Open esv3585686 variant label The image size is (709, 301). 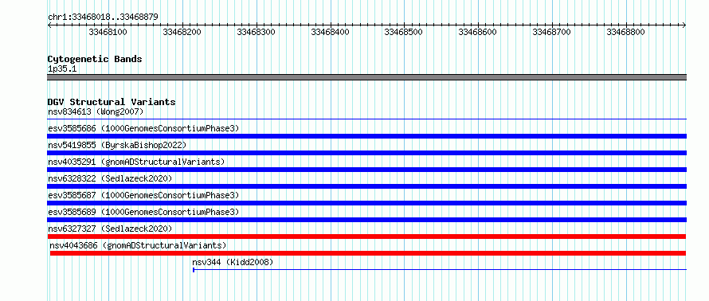pos(143,128)
